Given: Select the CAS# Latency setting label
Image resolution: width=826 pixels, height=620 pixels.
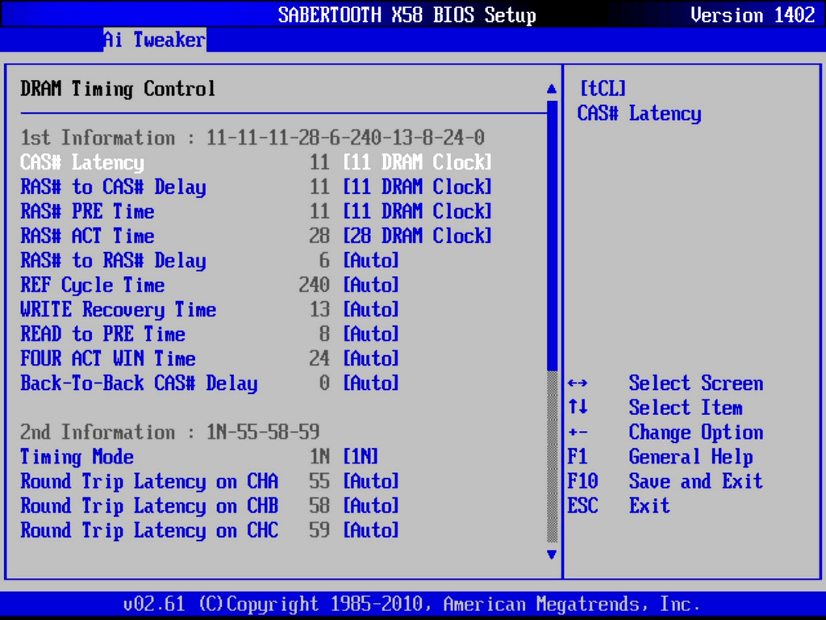Looking at the screenshot, I should 82,162.
